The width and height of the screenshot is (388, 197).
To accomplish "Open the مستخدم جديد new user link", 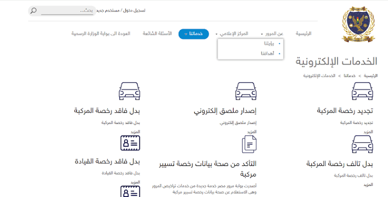I will (108, 11).
